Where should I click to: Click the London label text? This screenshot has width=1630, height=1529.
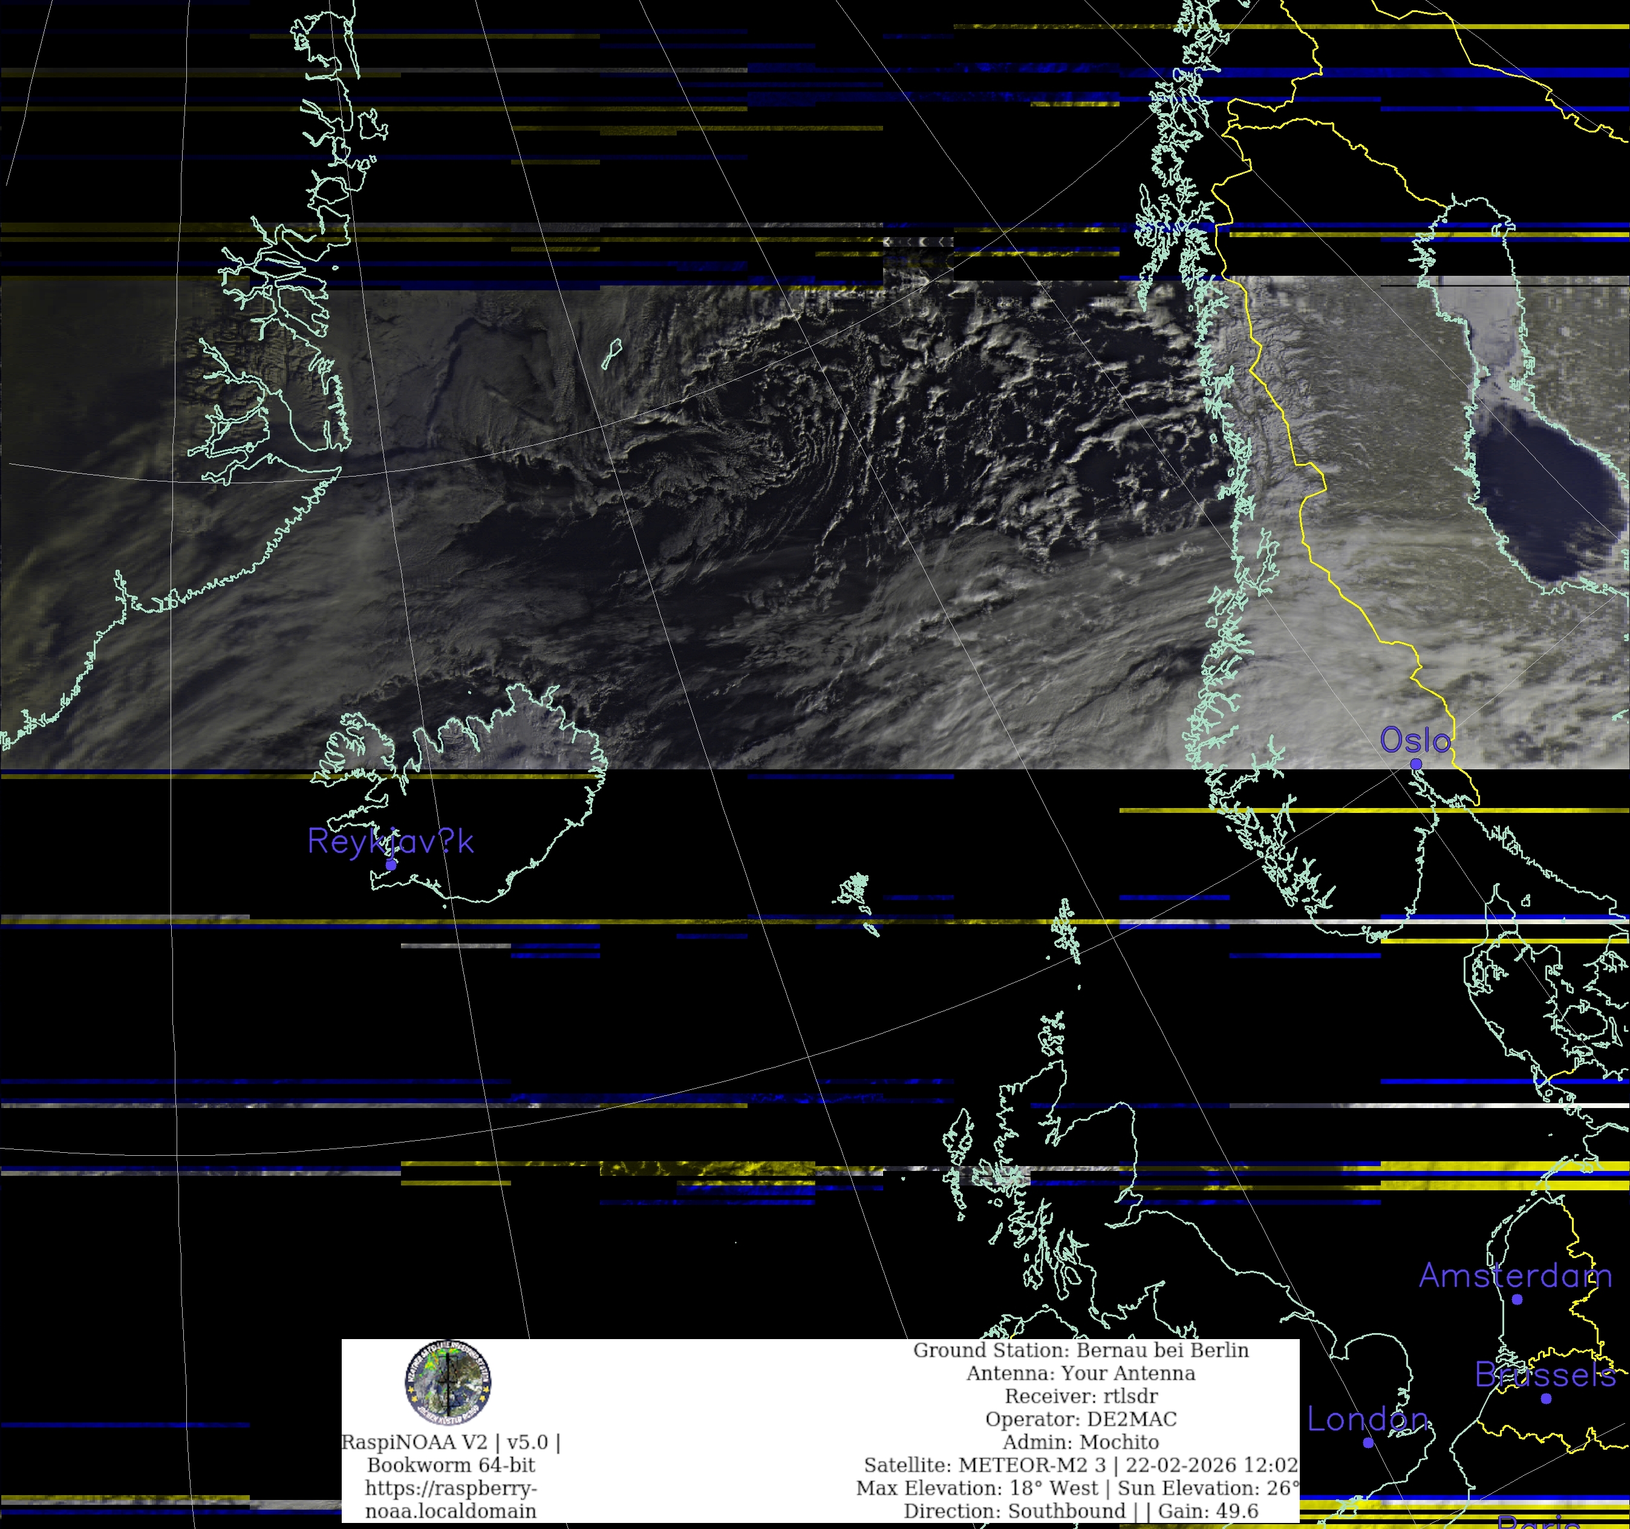click(x=1368, y=1419)
